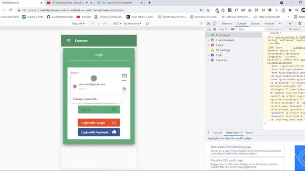The width and height of the screenshot is (305, 171).
Task: Open the No throttling dropdown
Action: click(132, 23)
